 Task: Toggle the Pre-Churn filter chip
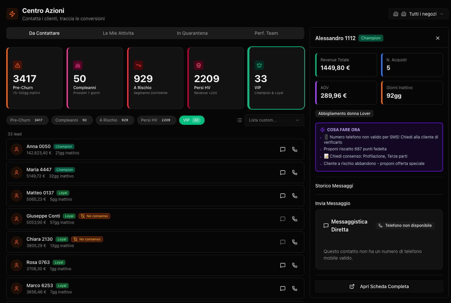coord(27,120)
